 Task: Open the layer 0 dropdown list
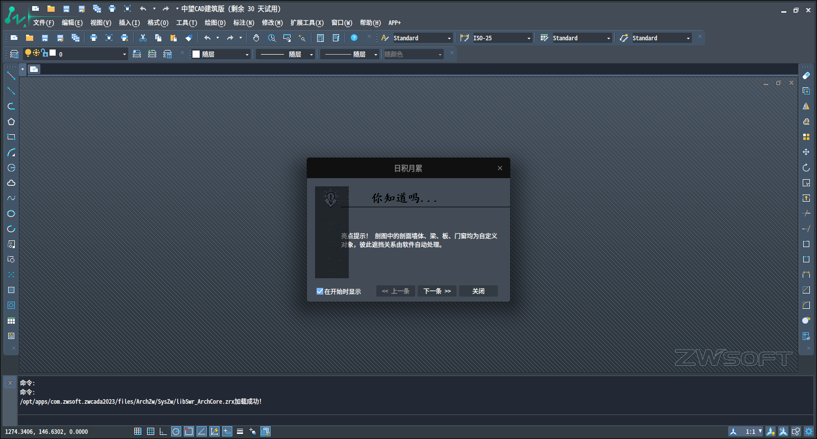(x=124, y=54)
